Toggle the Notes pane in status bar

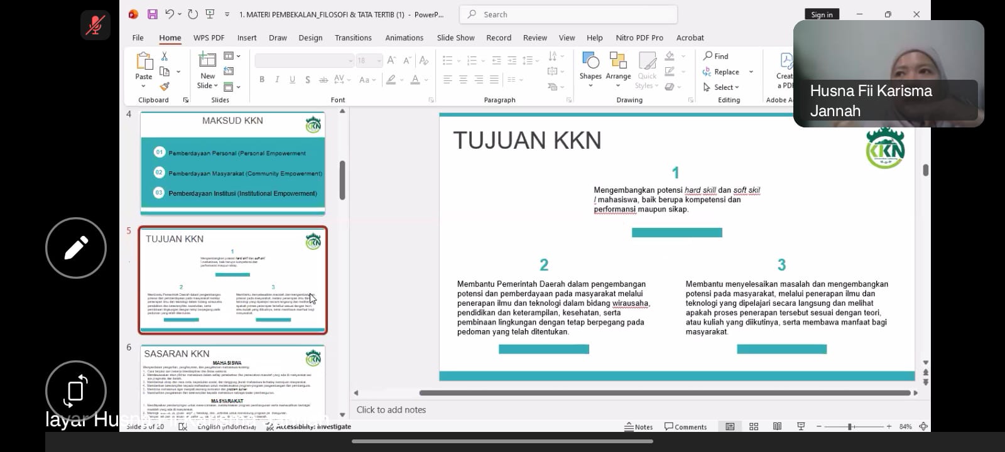pyautogui.click(x=639, y=427)
